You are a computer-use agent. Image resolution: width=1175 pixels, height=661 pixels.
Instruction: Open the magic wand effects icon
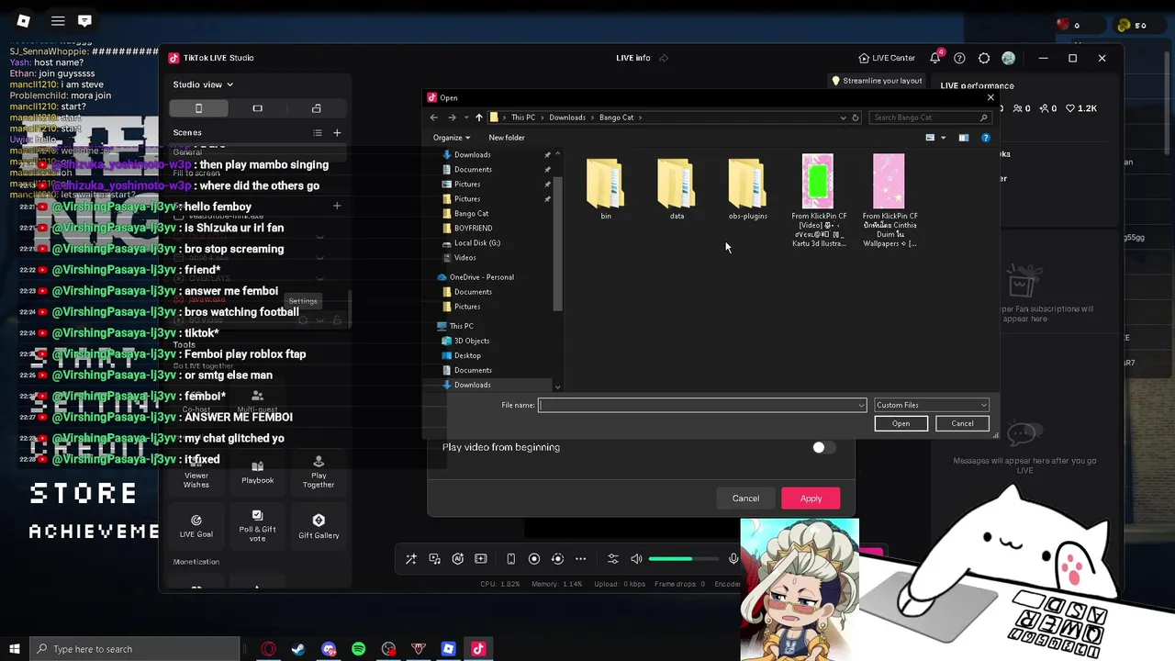click(410, 559)
